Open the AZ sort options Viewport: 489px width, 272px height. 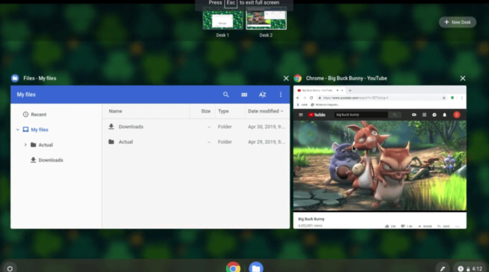[x=263, y=95]
